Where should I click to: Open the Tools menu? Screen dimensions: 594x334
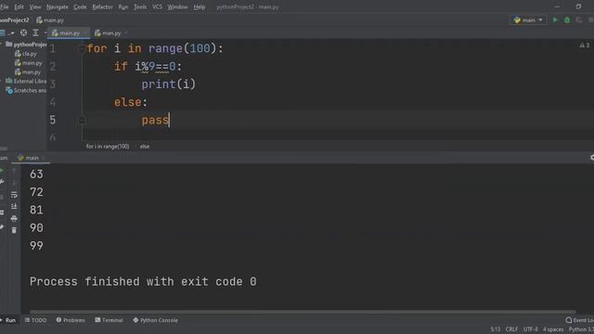click(140, 6)
